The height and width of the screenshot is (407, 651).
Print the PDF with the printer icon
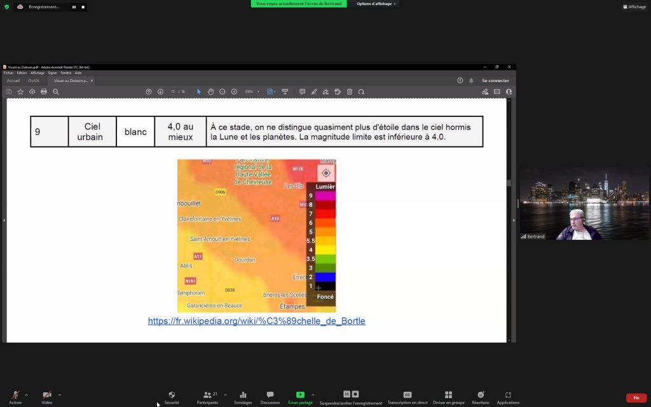click(44, 92)
